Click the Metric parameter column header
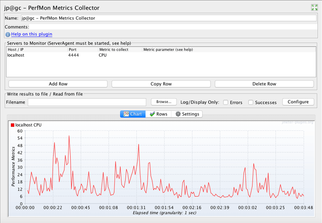The image size is (322, 223). [x=229, y=50]
